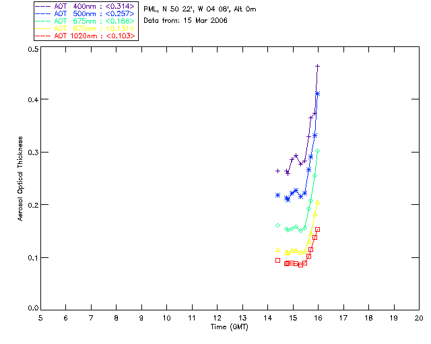
Task: Click the 0.3 label on the y-axis
Action: tap(33, 153)
